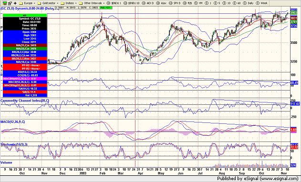The image size is (301, 182).
Task: Click the Price row in cursor window
Action: (25, 29)
